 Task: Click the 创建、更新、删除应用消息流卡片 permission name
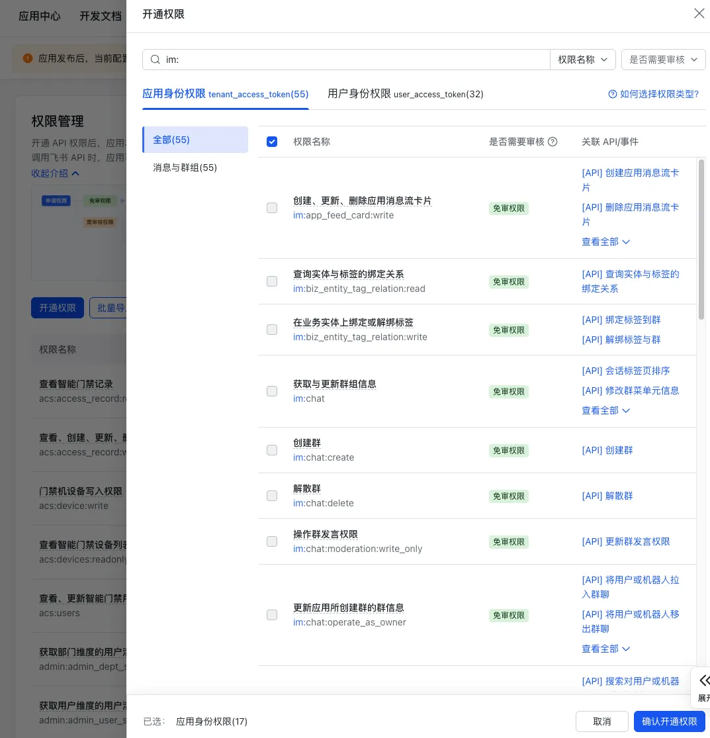(x=363, y=201)
